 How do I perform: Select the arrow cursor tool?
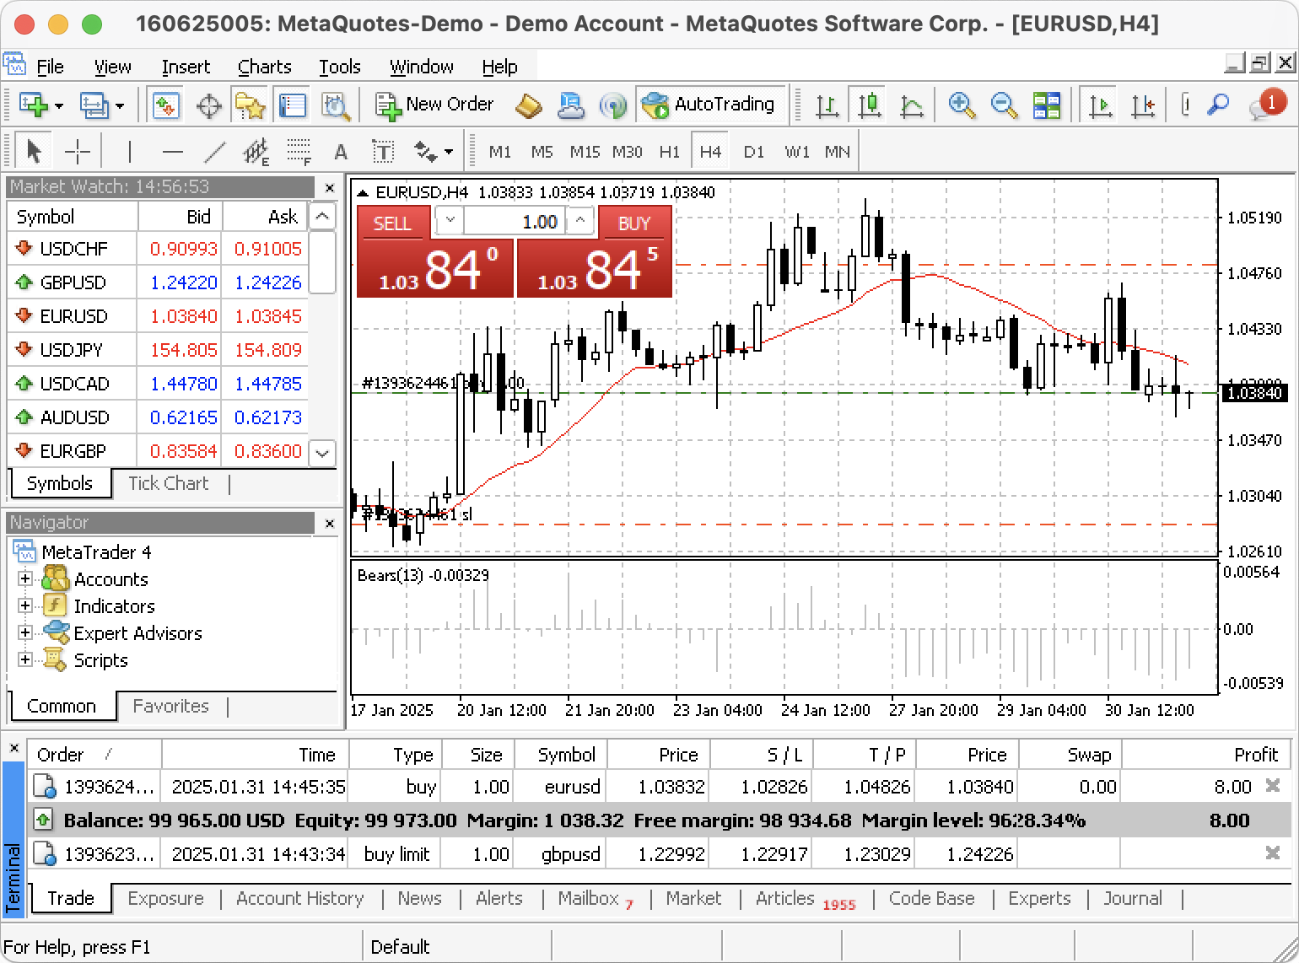34,152
